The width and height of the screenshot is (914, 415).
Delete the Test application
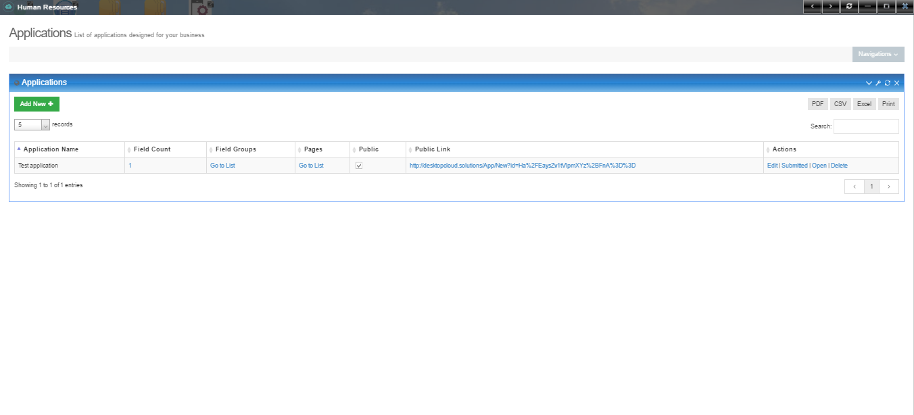(839, 166)
